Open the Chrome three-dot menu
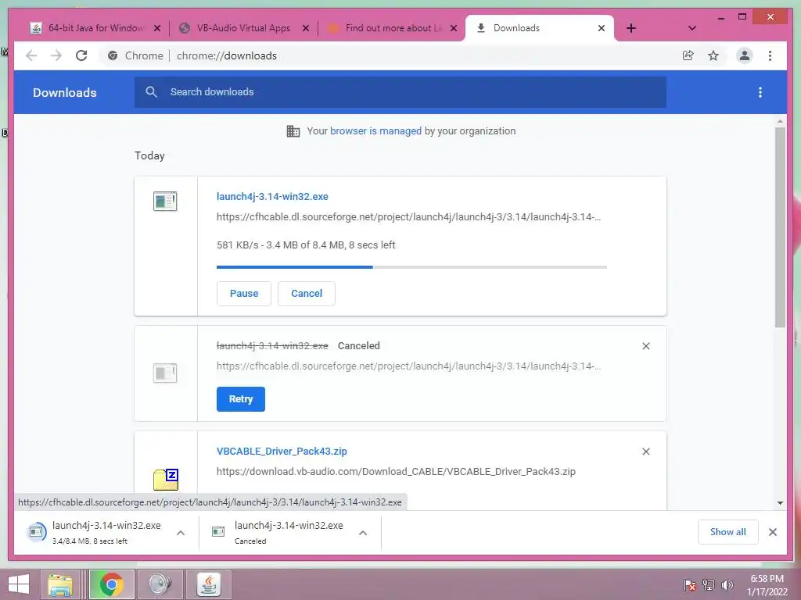 (770, 55)
